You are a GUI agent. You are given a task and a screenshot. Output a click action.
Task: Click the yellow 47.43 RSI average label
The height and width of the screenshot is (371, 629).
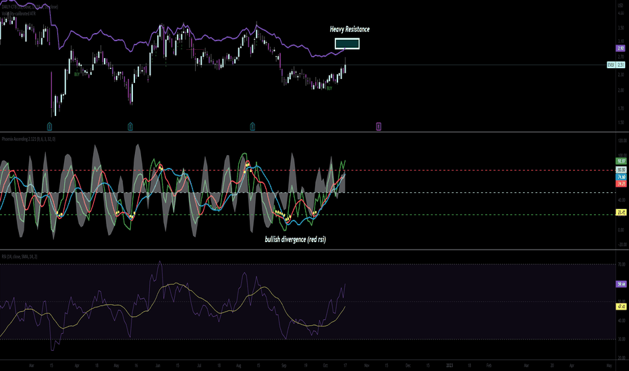coord(621,306)
